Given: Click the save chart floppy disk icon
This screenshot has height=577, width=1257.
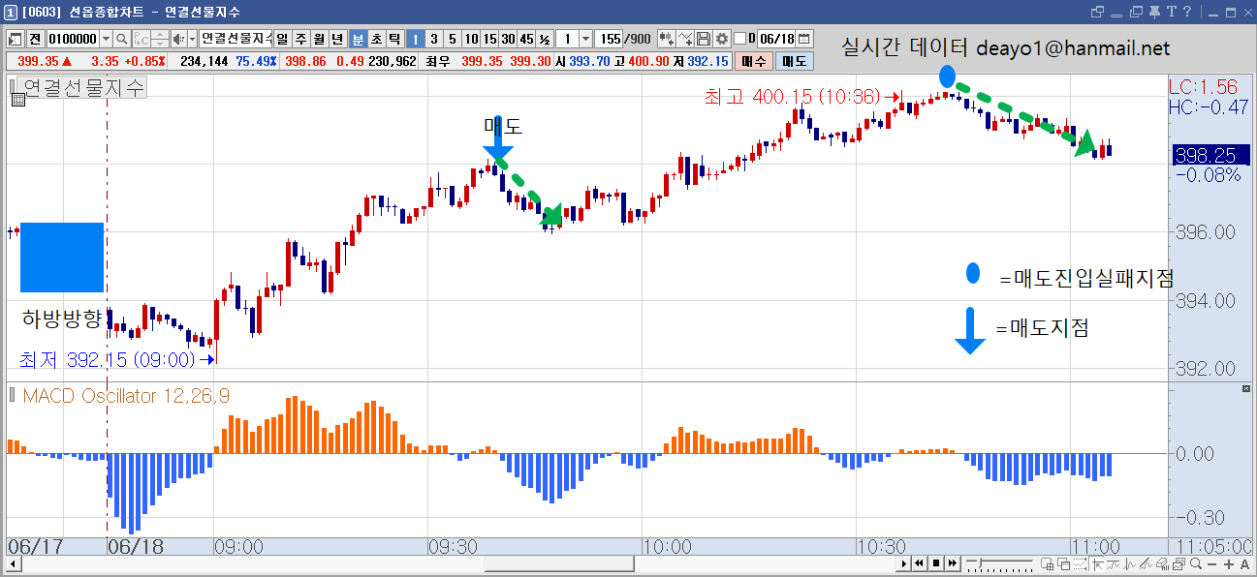Looking at the screenshot, I should coord(704,39).
